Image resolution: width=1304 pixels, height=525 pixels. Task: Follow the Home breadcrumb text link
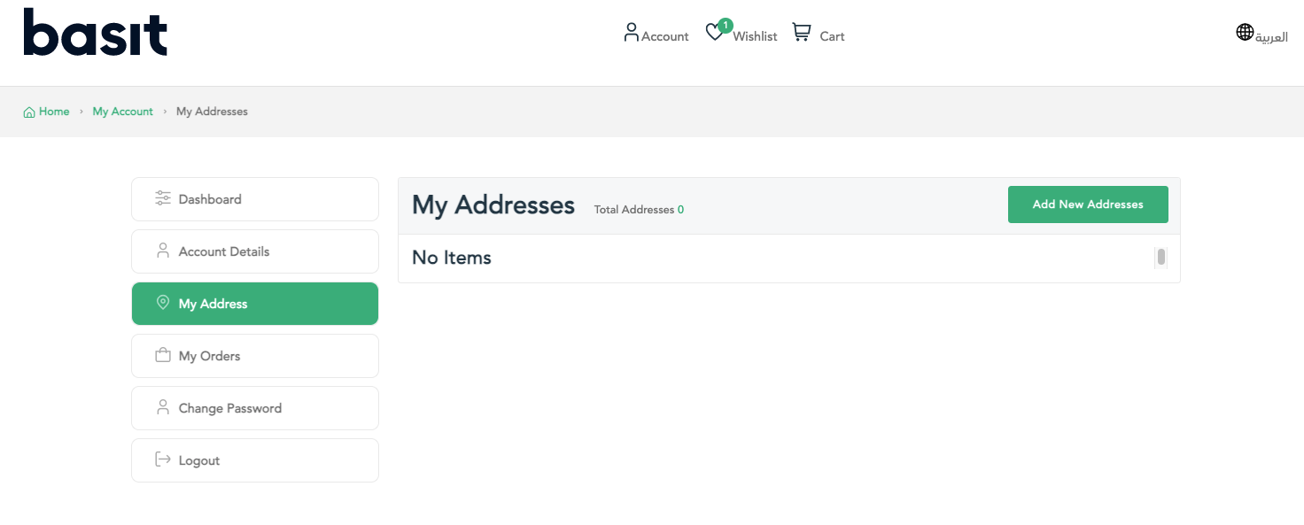pyautogui.click(x=54, y=112)
